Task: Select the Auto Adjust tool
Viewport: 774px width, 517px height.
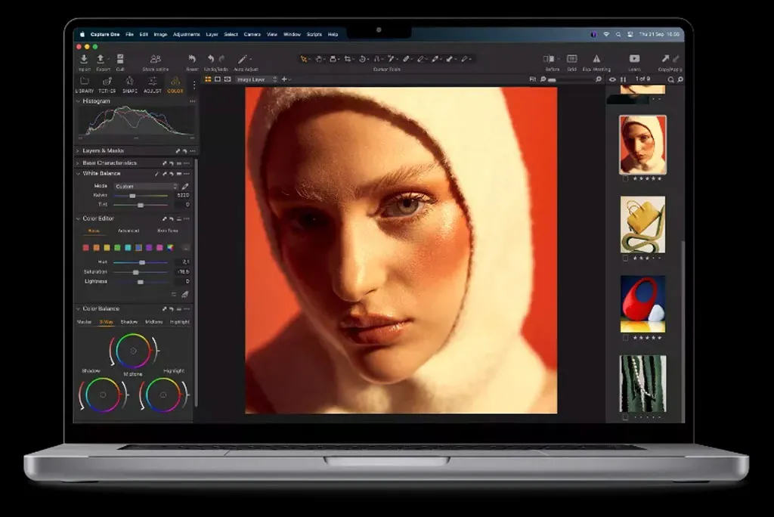Action: point(243,57)
